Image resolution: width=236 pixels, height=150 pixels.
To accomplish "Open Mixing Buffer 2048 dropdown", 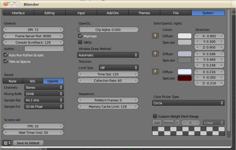I will tap(44, 94).
